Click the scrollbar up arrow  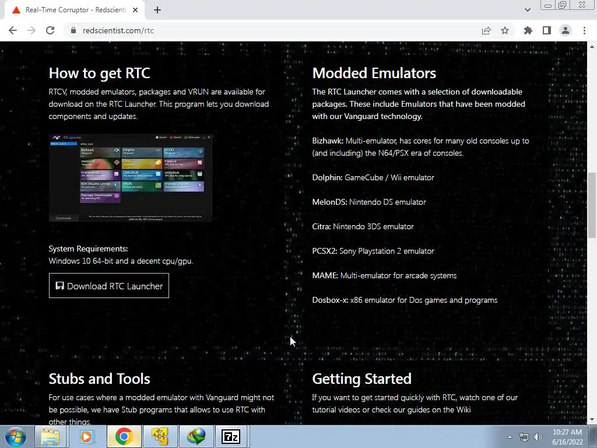tap(592, 47)
